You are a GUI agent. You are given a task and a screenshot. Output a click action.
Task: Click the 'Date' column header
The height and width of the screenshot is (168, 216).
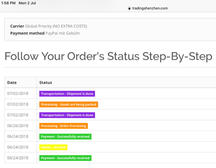(12, 83)
